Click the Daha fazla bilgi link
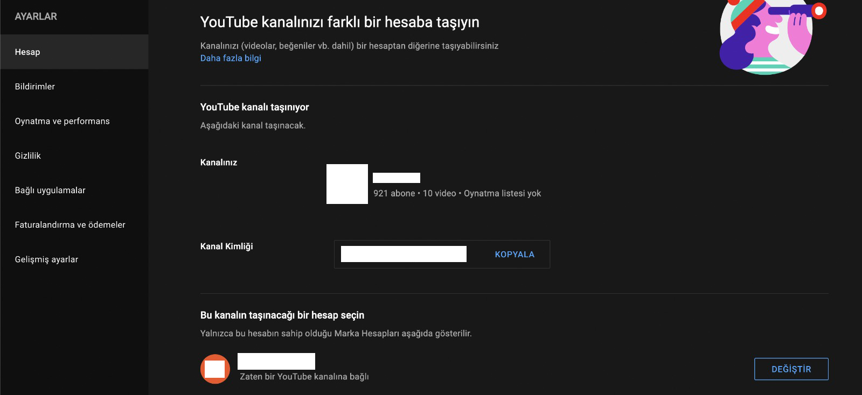862x395 pixels. tap(231, 58)
